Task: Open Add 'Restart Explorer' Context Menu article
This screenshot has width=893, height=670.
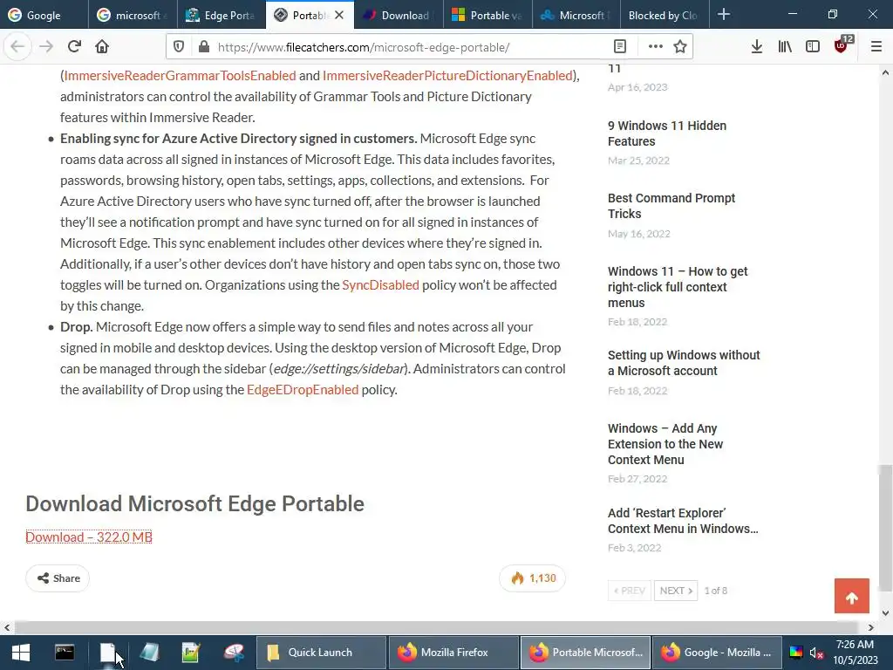Action: point(683,521)
